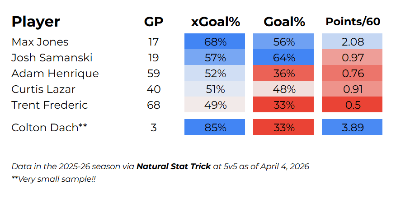Click the GP column header
Image resolution: width=410 pixels, height=198 pixels.
click(154, 22)
